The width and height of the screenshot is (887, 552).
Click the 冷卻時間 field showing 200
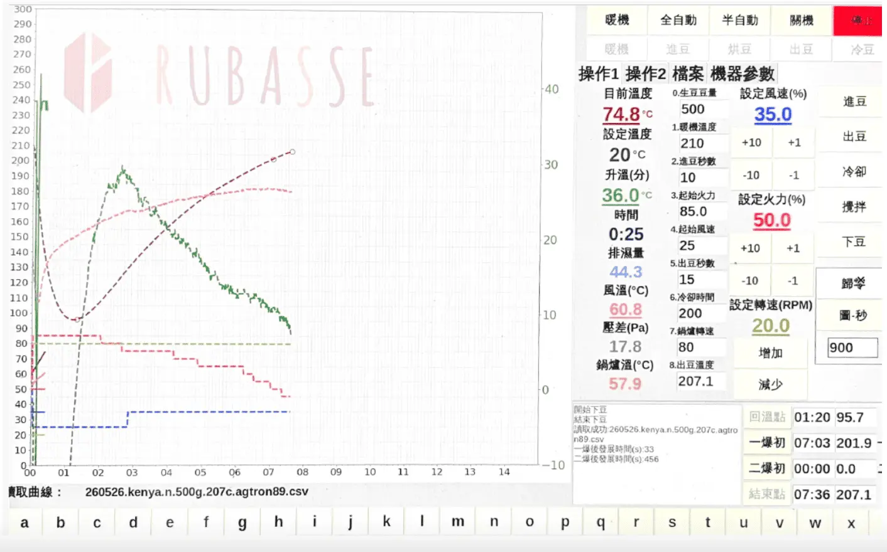[702, 313]
